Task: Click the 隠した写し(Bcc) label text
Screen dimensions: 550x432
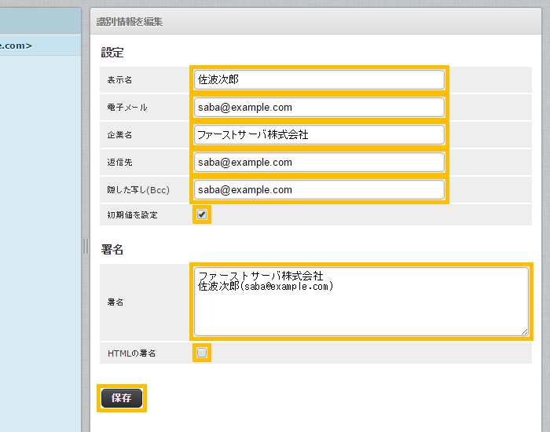Action: click(138, 190)
